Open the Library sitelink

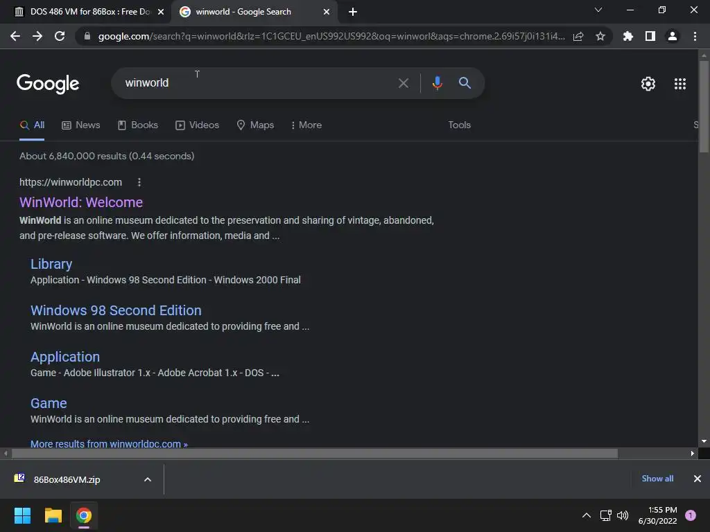[51, 264]
